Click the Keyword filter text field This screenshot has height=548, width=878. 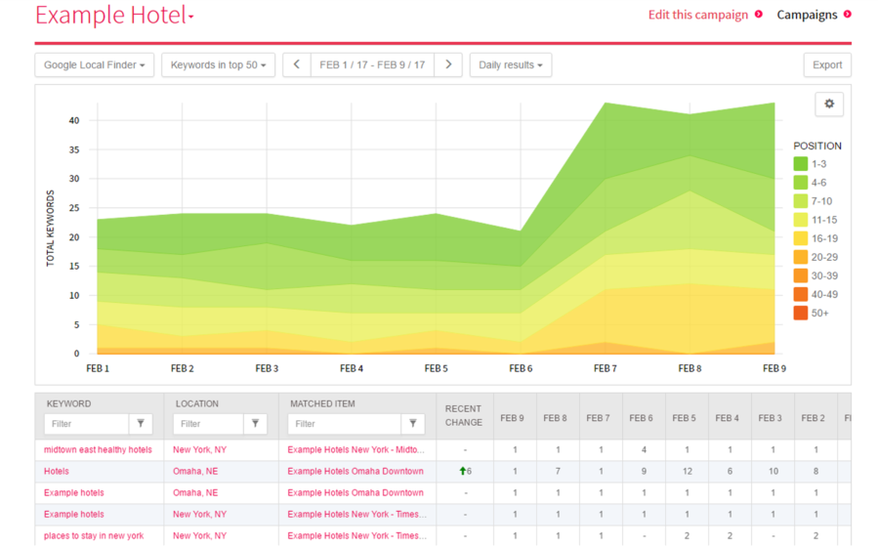(87, 424)
